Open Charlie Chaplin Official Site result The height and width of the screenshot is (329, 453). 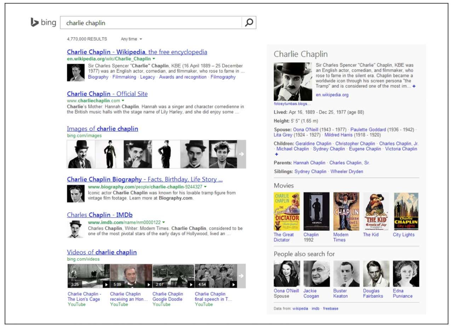click(107, 94)
